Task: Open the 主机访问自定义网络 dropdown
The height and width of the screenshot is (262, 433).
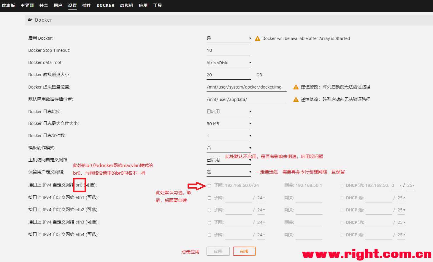Action: click(229, 160)
